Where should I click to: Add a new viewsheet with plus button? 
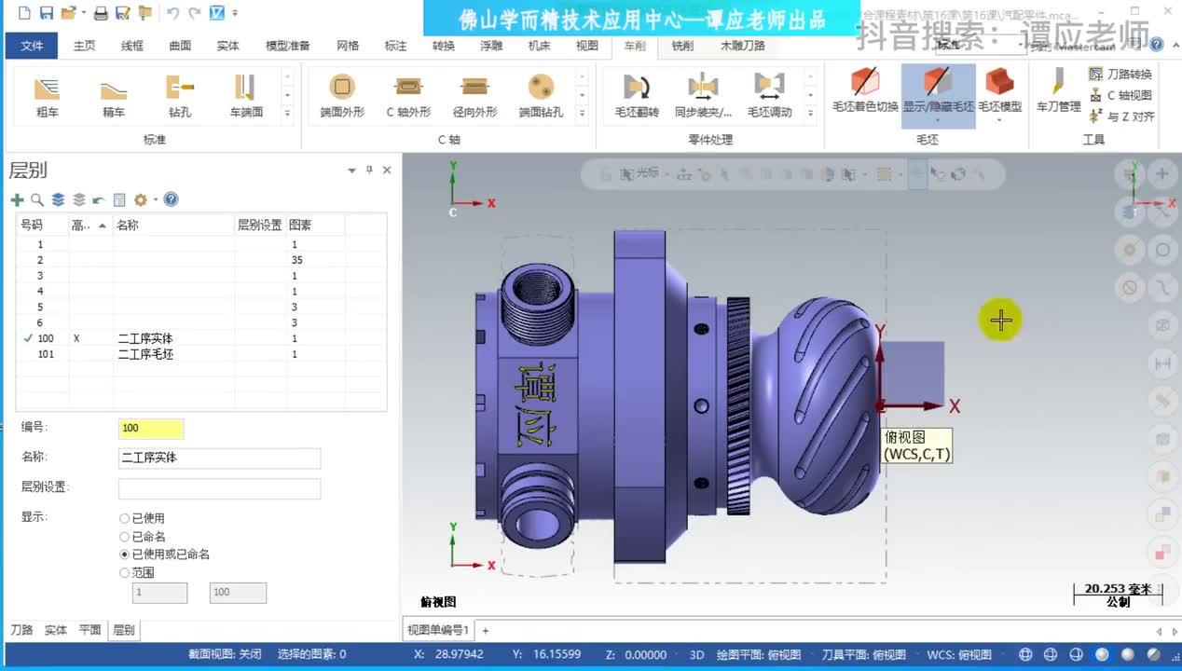click(485, 631)
